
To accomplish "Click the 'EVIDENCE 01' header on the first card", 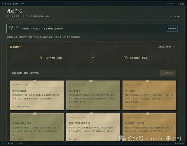I will pyautogui.click(x=18, y=85).
